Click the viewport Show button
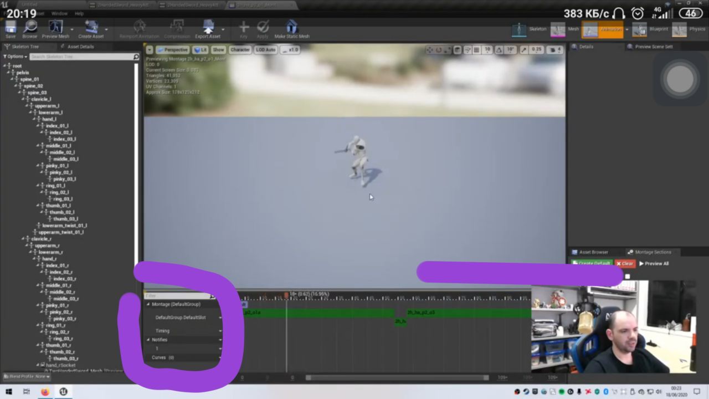Screen dimensions: 709x399 pyautogui.click(x=218, y=50)
